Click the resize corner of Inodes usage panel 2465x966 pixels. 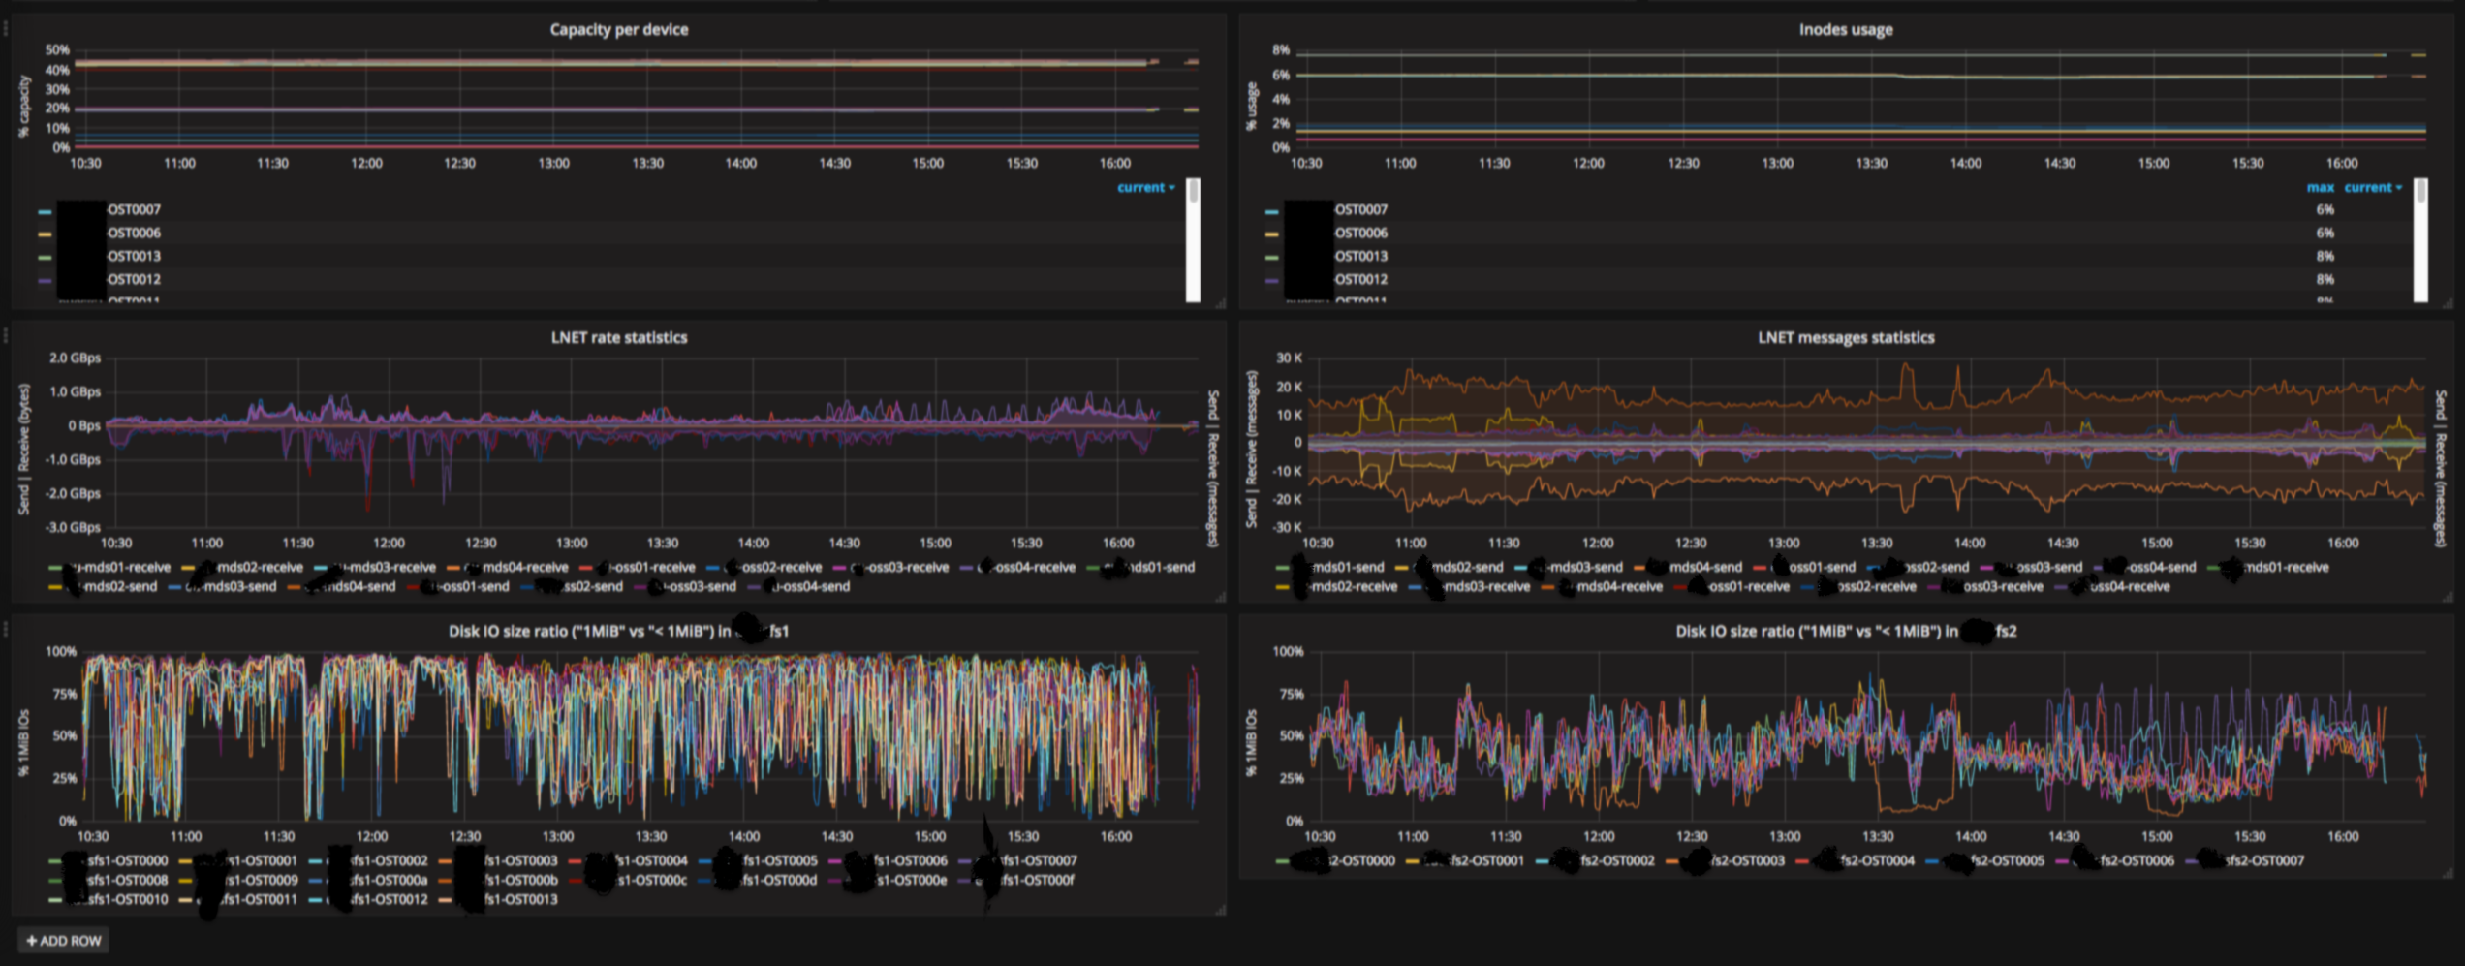tap(2448, 303)
